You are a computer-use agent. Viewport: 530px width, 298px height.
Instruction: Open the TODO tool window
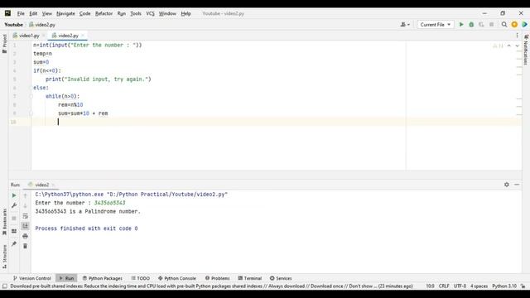click(x=140, y=278)
